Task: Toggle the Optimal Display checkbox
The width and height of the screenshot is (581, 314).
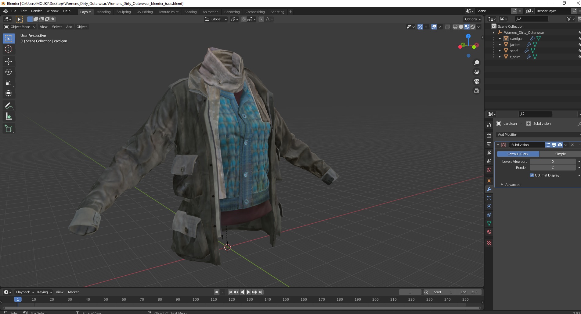Action: (532, 175)
